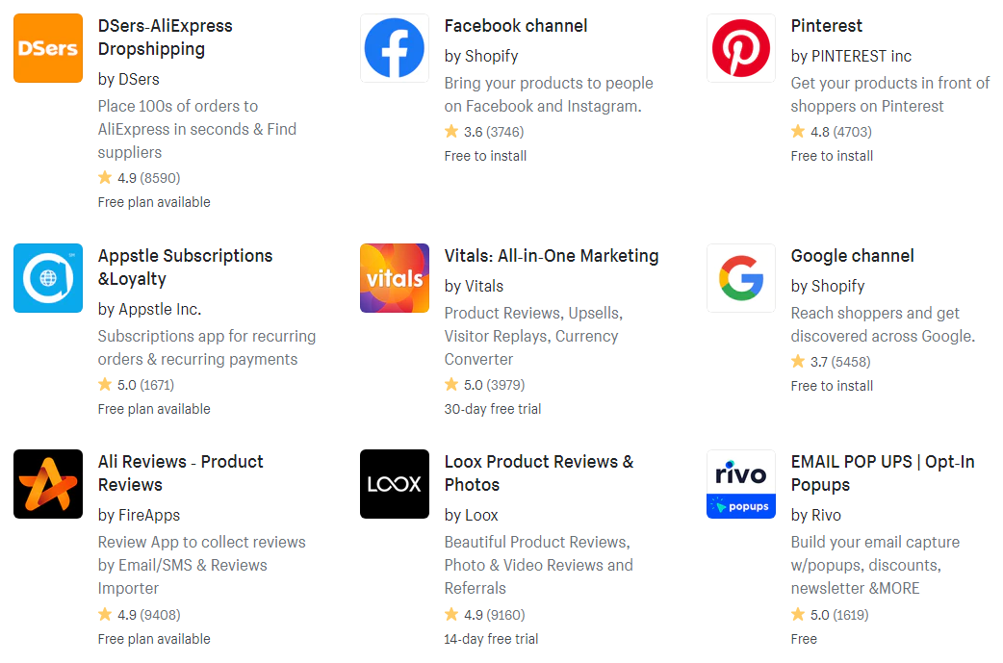
Task: Open DSers-AliExpress Dropshipping title link
Action: click(x=165, y=38)
